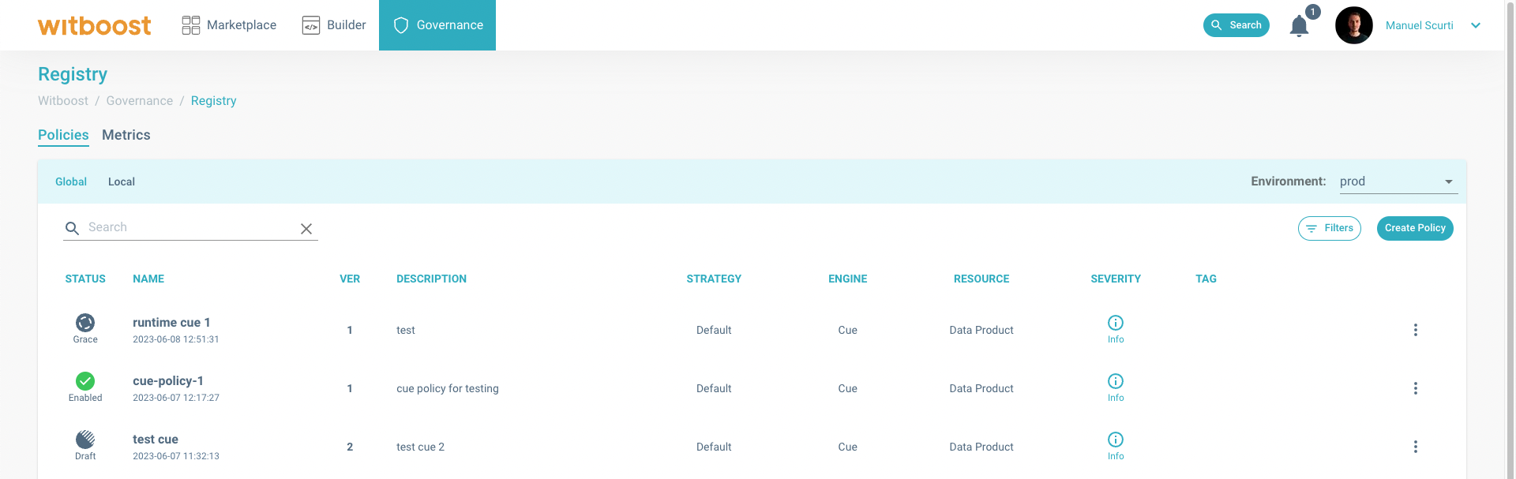
Task: Open the three-dot menu for cue-policy-1
Action: 1415,388
